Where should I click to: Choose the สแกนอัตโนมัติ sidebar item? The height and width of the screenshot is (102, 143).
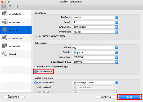point(16,14)
